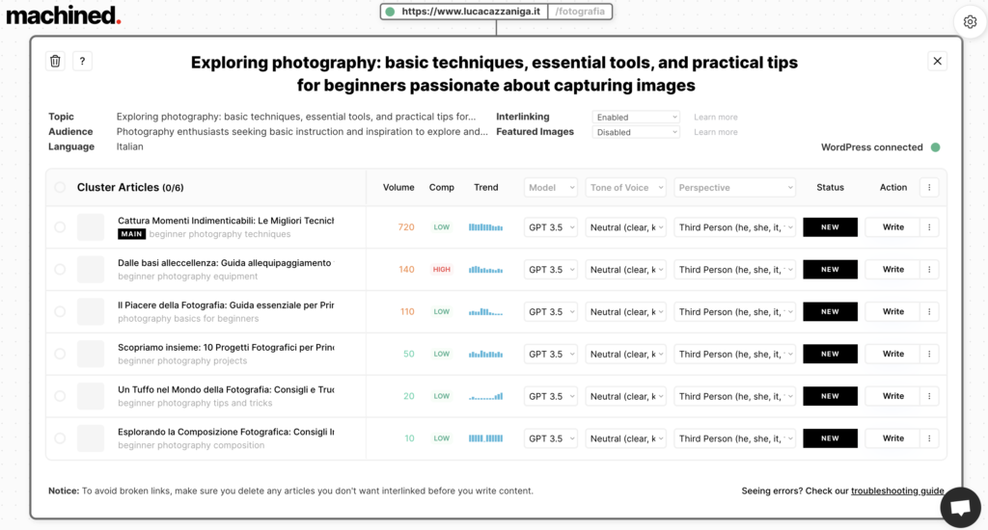Click the MAIN tag on the first article
Viewport: 988px width, 530px height.
131,234
